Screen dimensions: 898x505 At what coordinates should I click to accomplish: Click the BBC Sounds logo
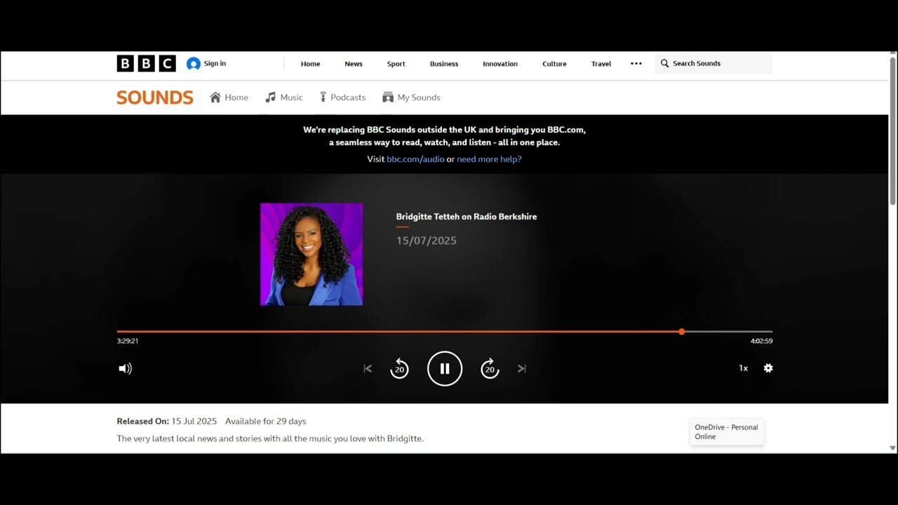click(155, 97)
